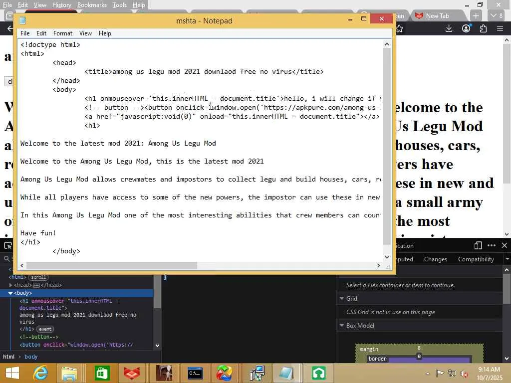Click the Notepad horizontal scrollbar thumb
This screenshot has height=383, width=511.
click(112, 265)
